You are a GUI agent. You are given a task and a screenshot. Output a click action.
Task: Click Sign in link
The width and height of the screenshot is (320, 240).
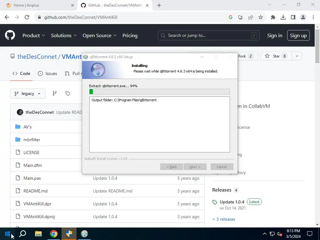[x=275, y=35]
